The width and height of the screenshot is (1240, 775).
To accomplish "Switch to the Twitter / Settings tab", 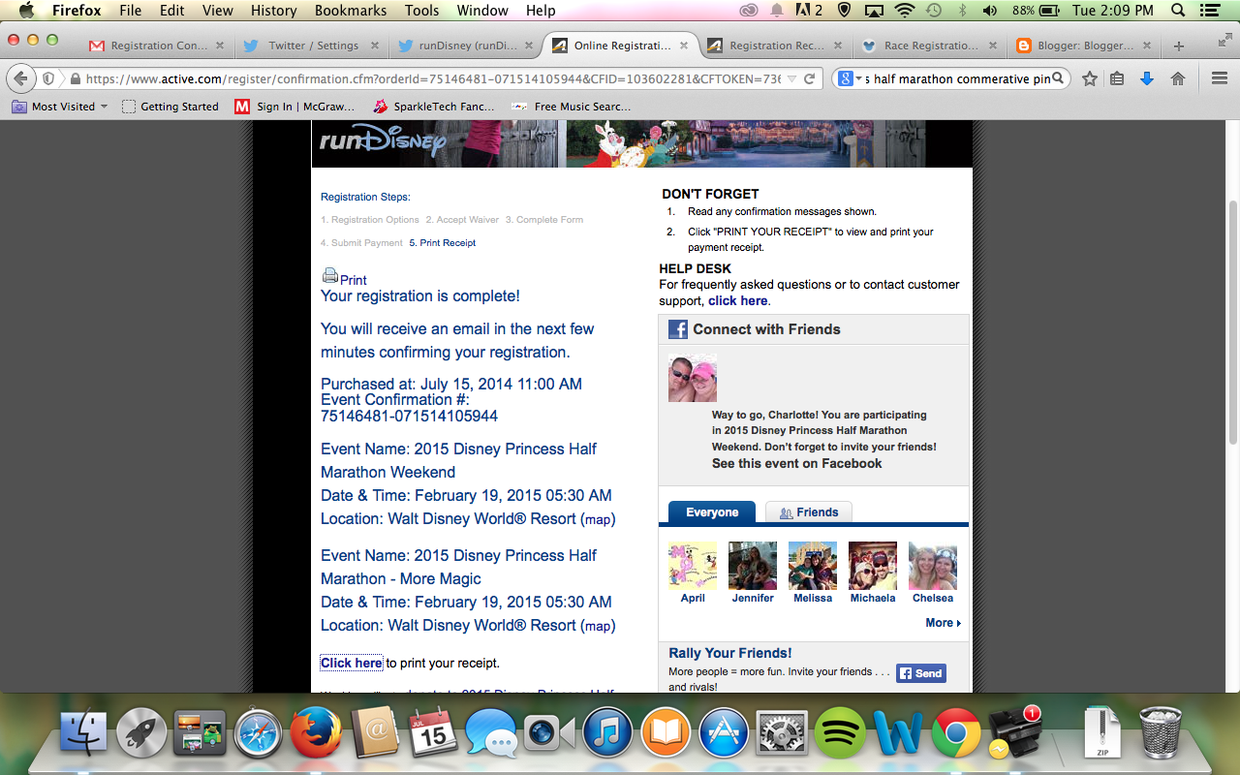I will 313,46.
